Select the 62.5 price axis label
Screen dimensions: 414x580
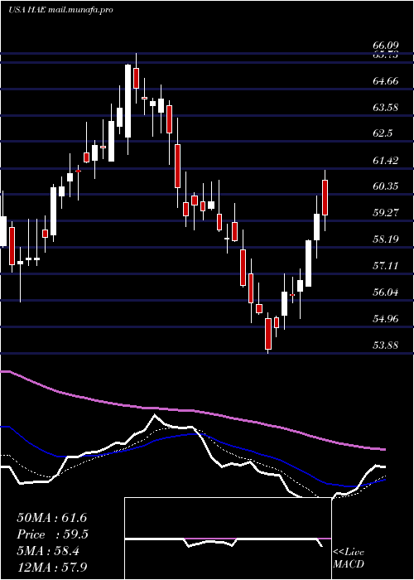click(x=383, y=134)
